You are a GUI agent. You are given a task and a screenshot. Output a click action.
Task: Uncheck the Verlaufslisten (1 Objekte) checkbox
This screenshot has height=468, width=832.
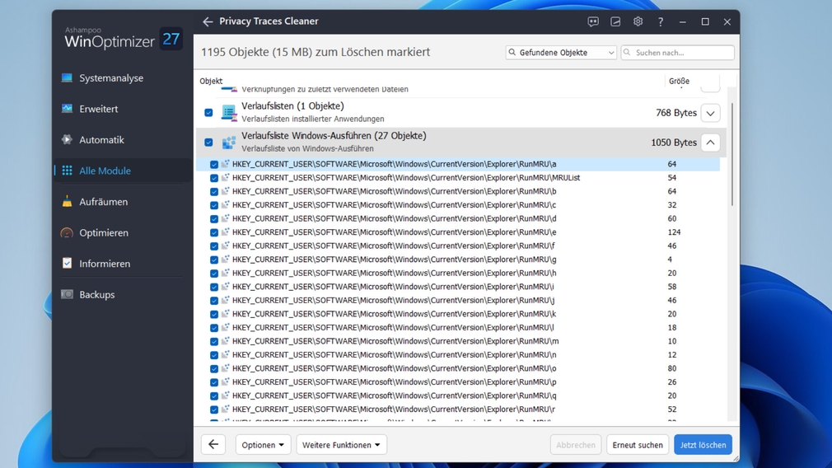[x=208, y=113]
